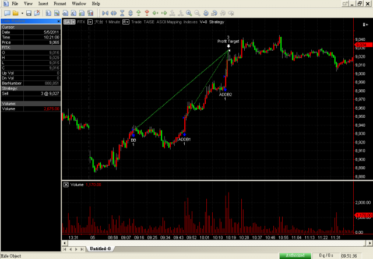Click the red sell order arrow icon
The width and height of the screenshot is (373, 259).
[x=147, y=13]
